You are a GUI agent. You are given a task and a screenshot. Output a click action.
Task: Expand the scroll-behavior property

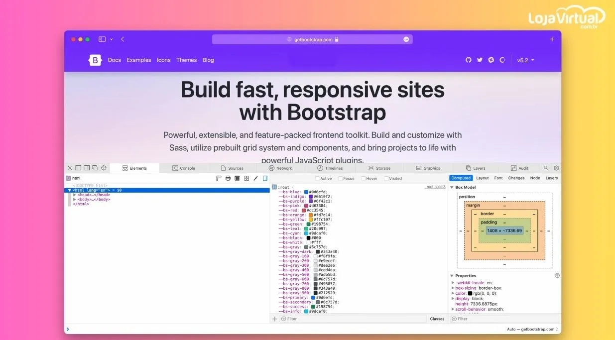tap(453, 309)
